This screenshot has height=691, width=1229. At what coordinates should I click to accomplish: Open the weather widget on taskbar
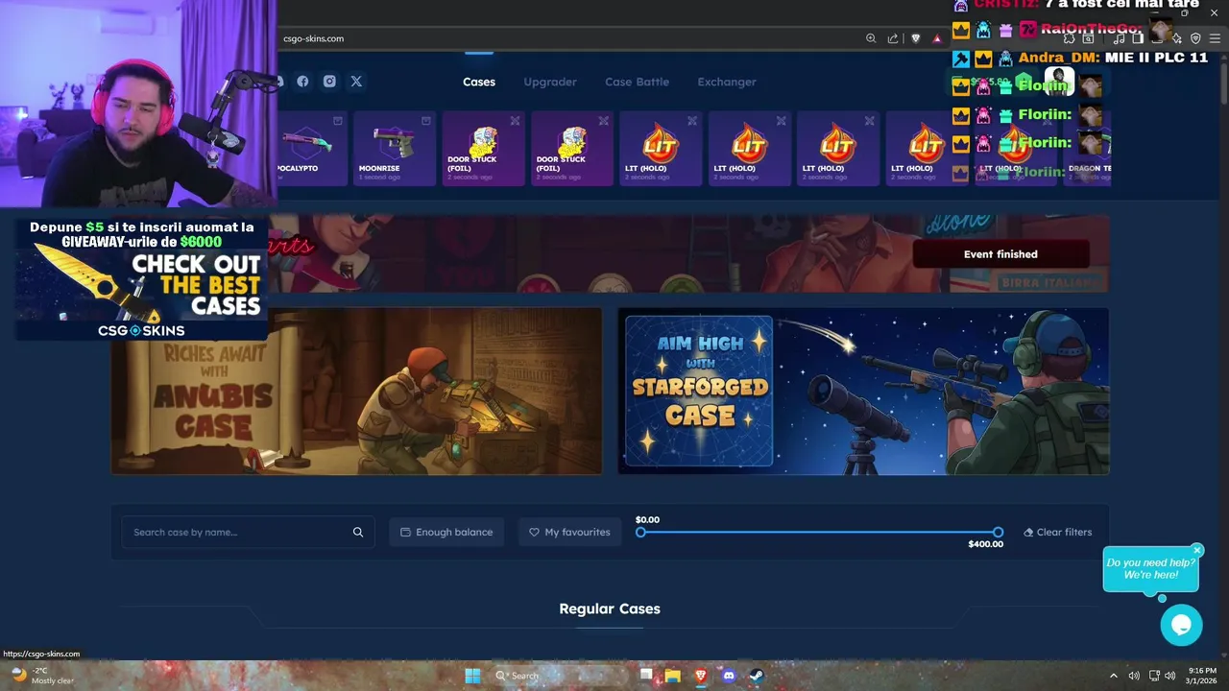click(42, 676)
